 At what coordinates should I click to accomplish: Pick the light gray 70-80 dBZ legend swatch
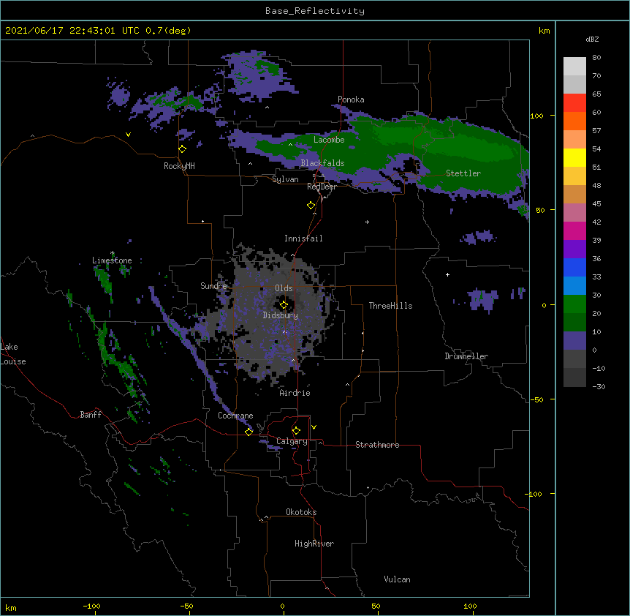pyautogui.click(x=574, y=67)
